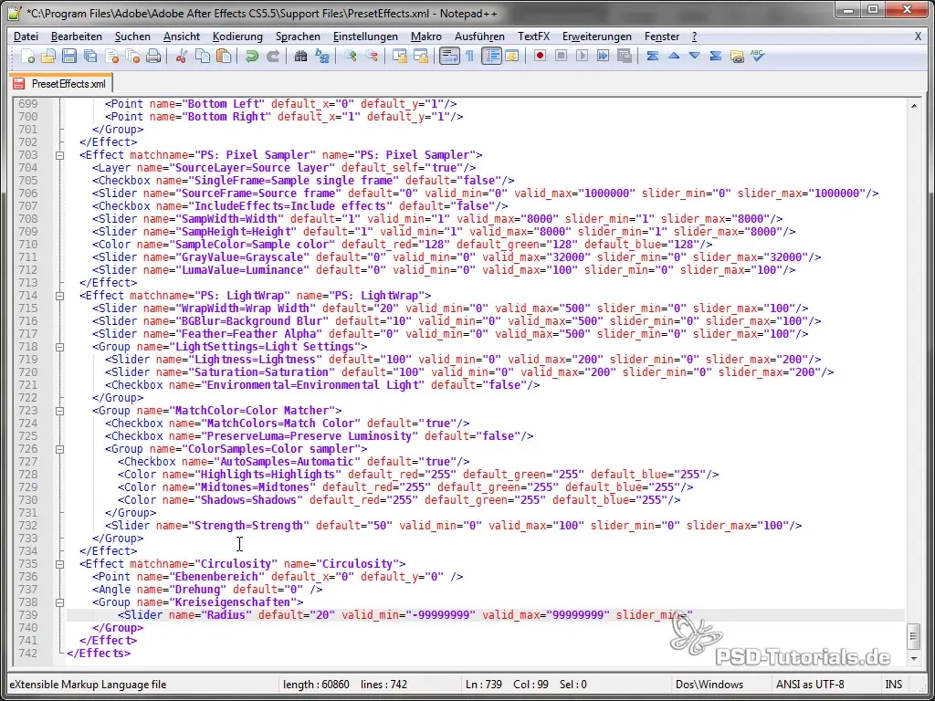Cut selection using the scissors icon
Viewport: 935px width, 701px height.
point(182,57)
